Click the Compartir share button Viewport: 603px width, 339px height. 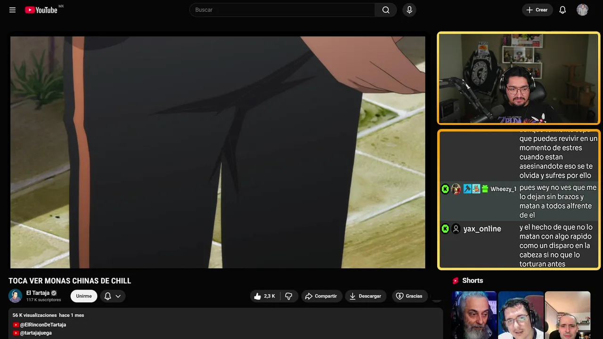322,296
